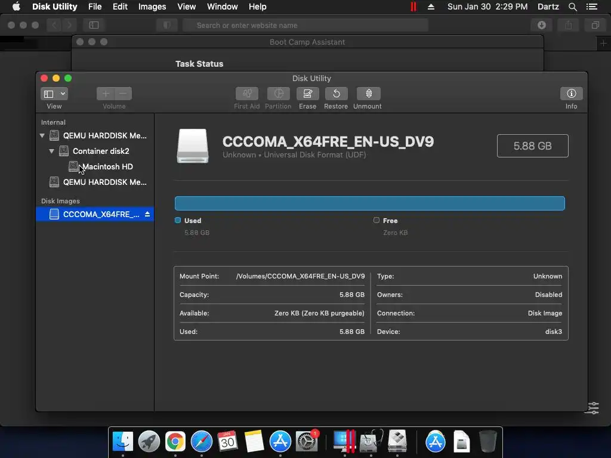Open the Info panel
Image resolution: width=611 pixels, height=458 pixels.
[571, 94]
